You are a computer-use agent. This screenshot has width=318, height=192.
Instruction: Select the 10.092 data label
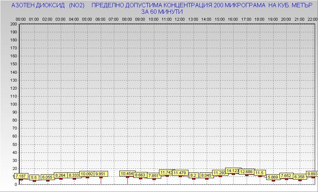click(87, 174)
